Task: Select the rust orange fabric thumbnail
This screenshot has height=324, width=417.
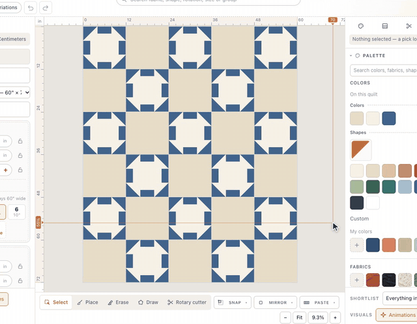Action: (x=373, y=280)
